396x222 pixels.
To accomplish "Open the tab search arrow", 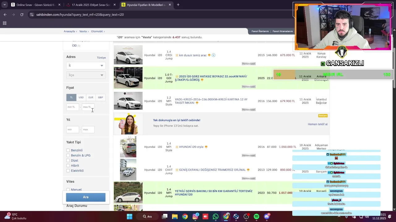I will click(x=4, y=5).
